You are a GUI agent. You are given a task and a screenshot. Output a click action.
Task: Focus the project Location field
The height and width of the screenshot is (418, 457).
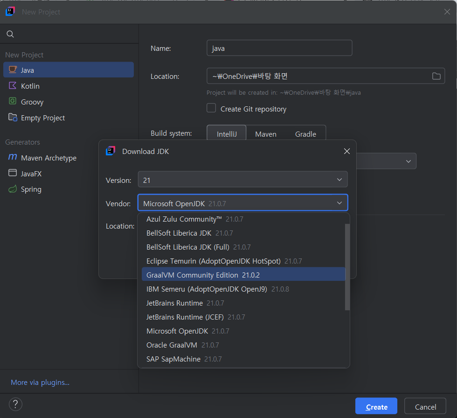(325, 76)
